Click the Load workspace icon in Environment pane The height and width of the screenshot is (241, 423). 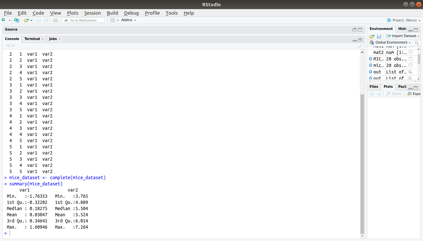tap(372, 36)
